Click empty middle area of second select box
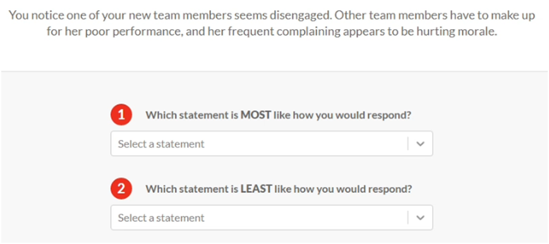 (305, 217)
